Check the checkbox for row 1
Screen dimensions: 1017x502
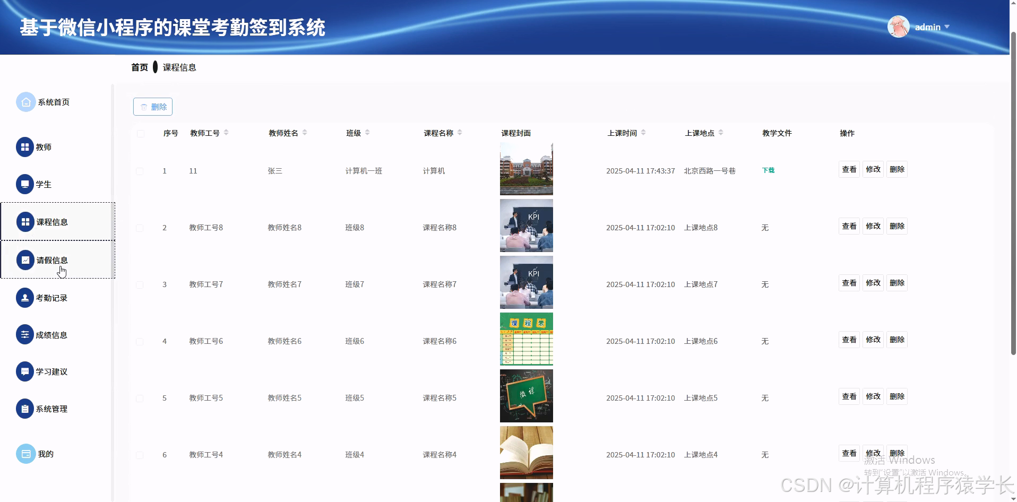(x=140, y=171)
